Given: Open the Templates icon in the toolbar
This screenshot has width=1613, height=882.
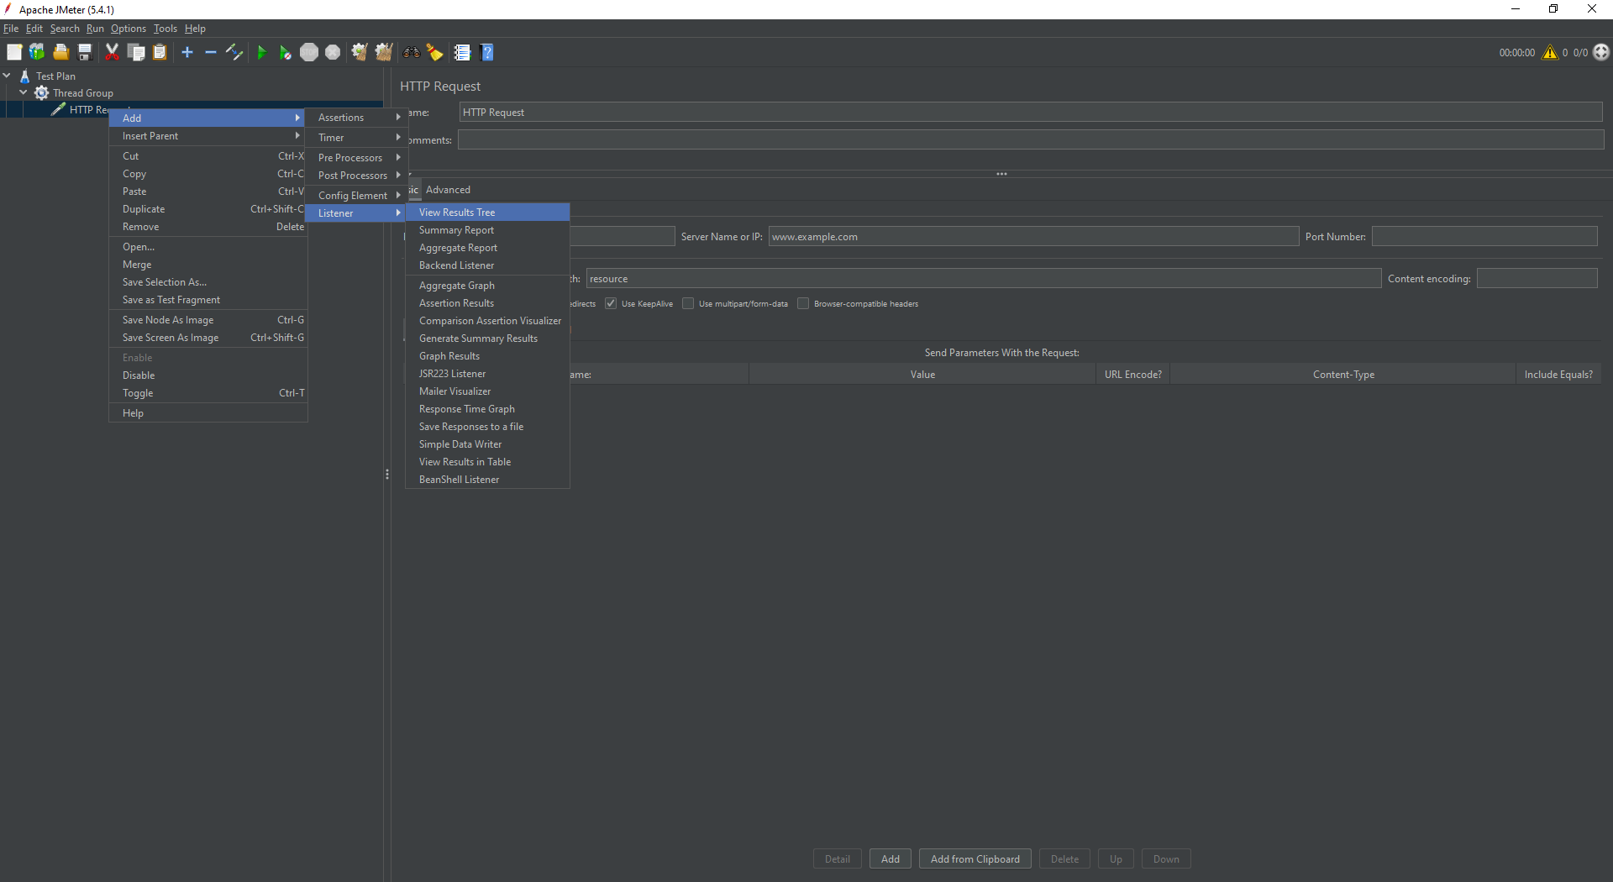Looking at the screenshot, I should coord(37,52).
